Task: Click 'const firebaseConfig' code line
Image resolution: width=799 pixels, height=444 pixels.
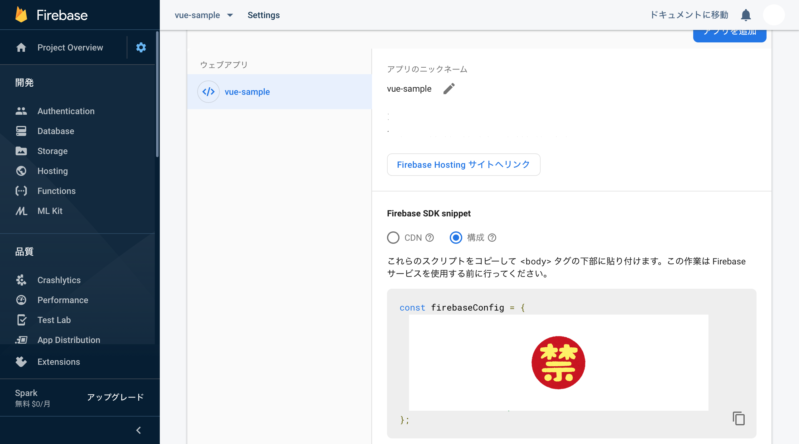Action: point(462,307)
